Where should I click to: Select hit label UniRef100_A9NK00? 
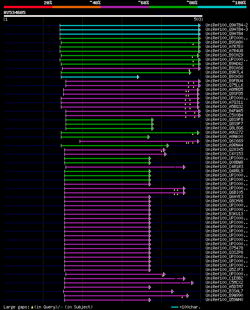tap(224, 136)
